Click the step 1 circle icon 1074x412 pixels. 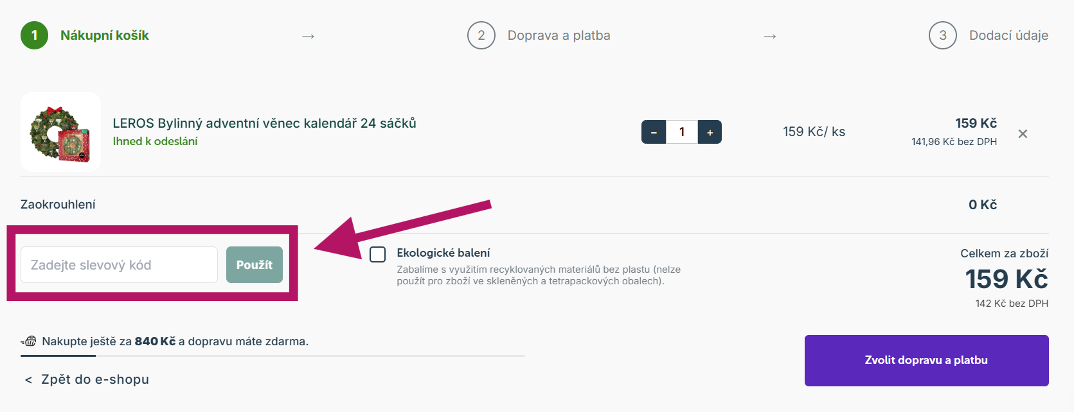tap(34, 35)
